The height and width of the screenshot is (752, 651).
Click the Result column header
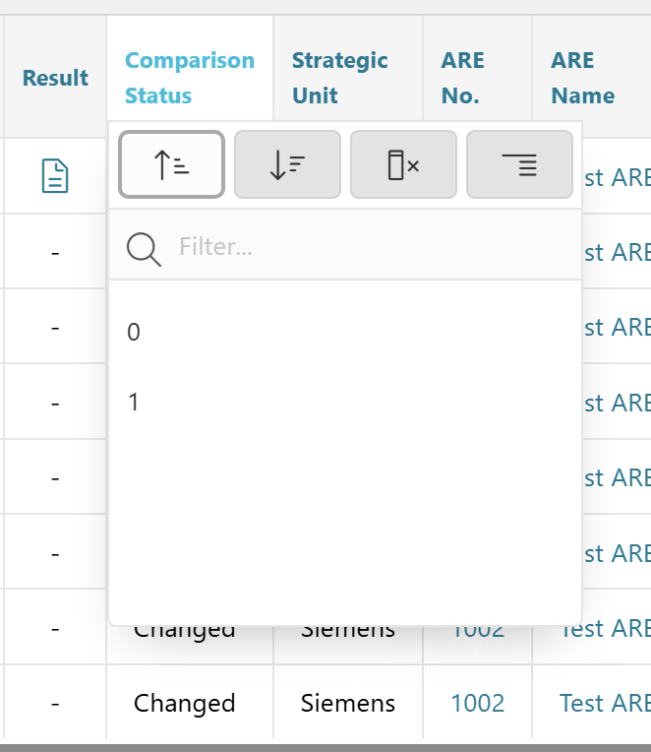point(55,78)
